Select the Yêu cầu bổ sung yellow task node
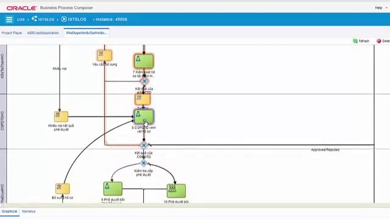390x219 pixels. [x=104, y=55]
